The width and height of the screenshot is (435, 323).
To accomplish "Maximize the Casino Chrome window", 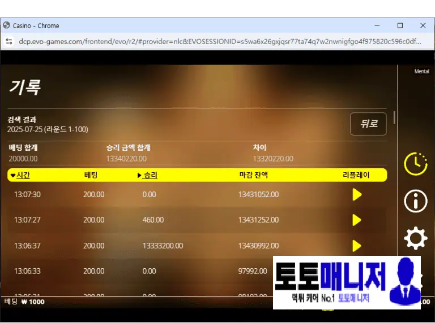I will (x=400, y=25).
